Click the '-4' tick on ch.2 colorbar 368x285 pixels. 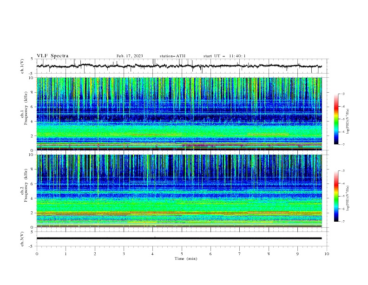pyautogui.click(x=342, y=183)
